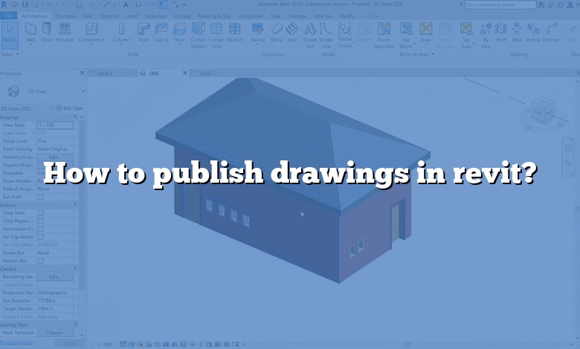The image size is (580, 349).
Task: Collapse the Camera properties section
Action: click(75, 269)
